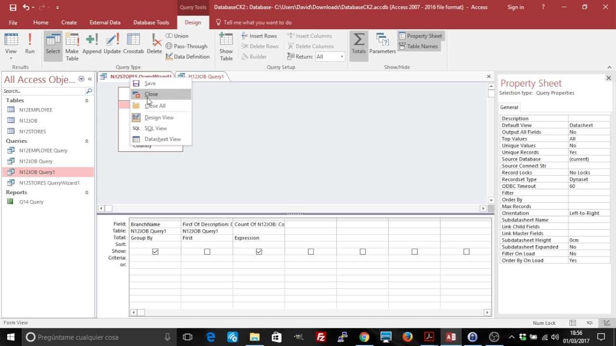The image size is (616, 346).
Task: Click the navigation pane search magnifier
Action: click(89, 91)
